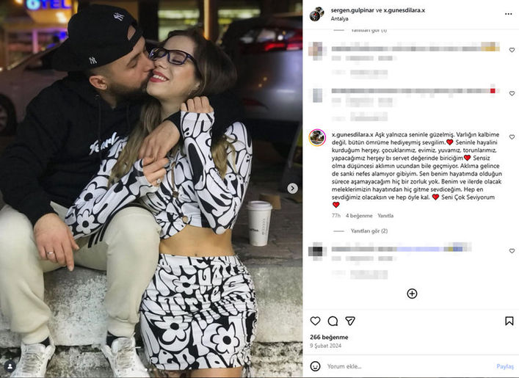Expand the partially hidden Yanıtları gör (1)
Screen dimensions: 519x378
click(x=369, y=30)
